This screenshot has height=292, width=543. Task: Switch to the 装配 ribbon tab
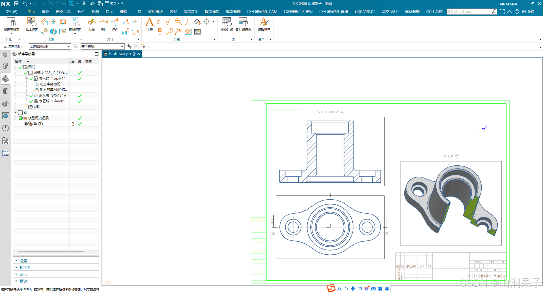(173, 12)
